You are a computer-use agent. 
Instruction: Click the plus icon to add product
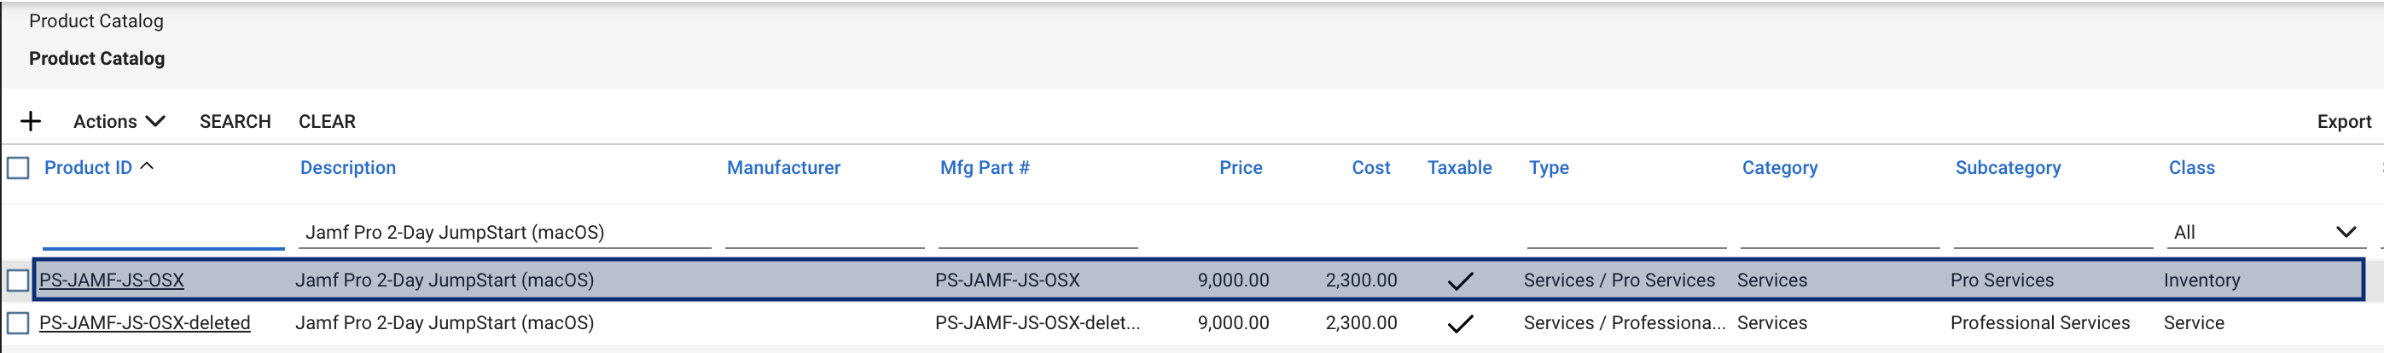[31, 121]
